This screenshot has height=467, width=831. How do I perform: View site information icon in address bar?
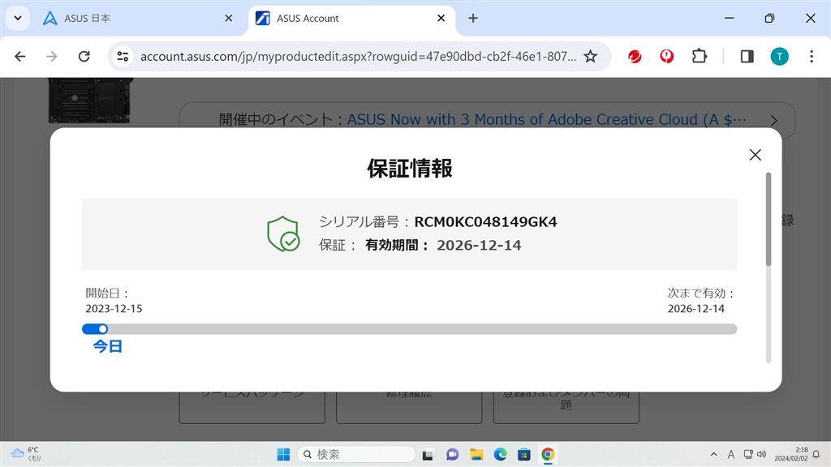(x=123, y=56)
